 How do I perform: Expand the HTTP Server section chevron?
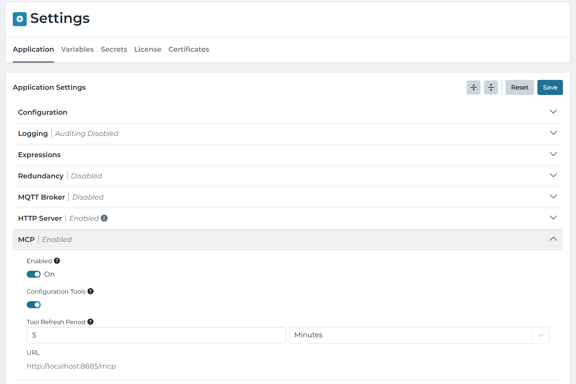coord(553,218)
